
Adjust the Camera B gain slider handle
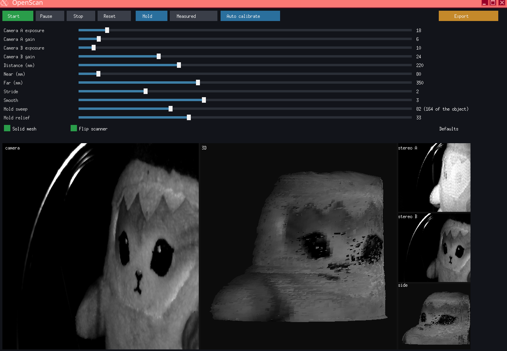tap(159, 56)
